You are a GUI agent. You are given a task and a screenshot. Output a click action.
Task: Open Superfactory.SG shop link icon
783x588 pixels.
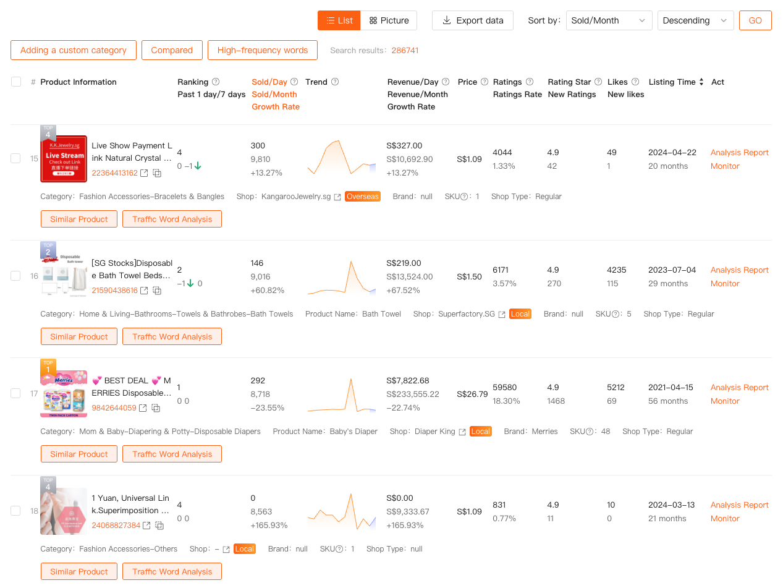click(x=502, y=314)
